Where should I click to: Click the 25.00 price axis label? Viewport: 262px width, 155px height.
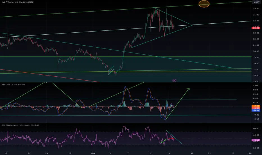click(x=256, y=21)
